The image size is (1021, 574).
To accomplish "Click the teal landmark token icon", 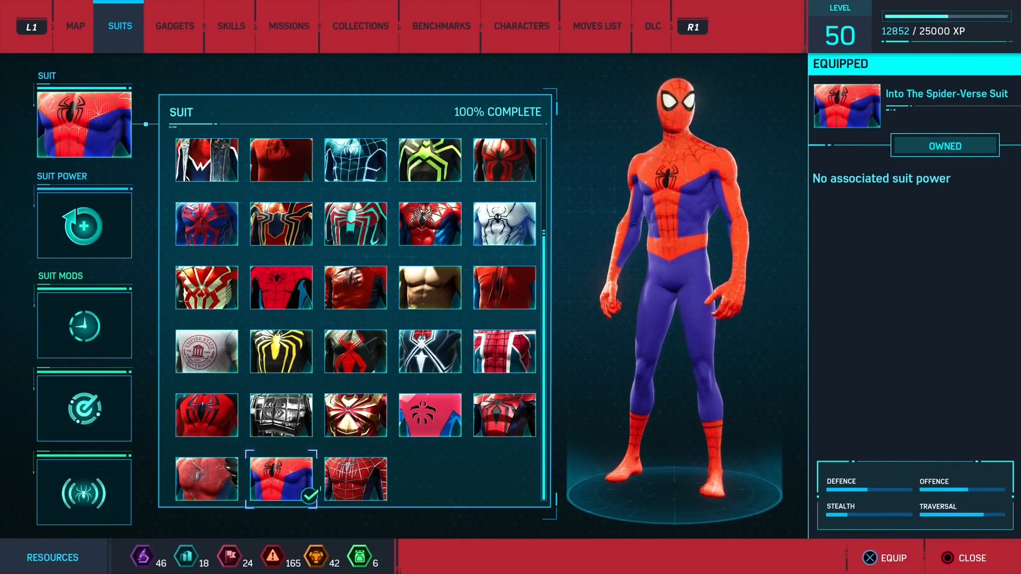I will tap(186, 556).
